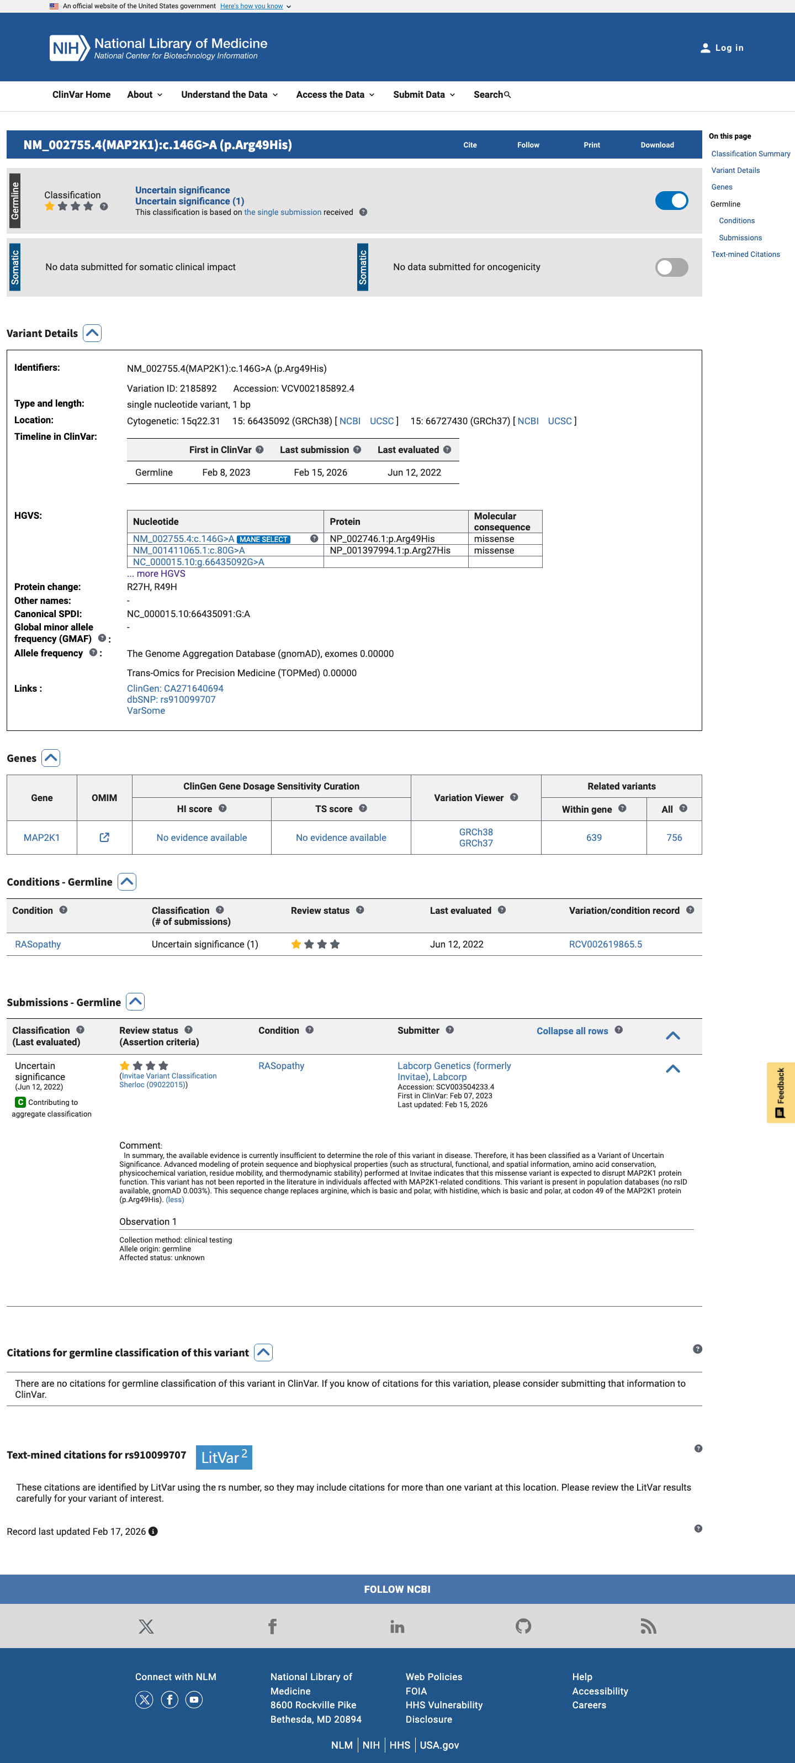Open the Access the Data dropdown

coord(335,94)
